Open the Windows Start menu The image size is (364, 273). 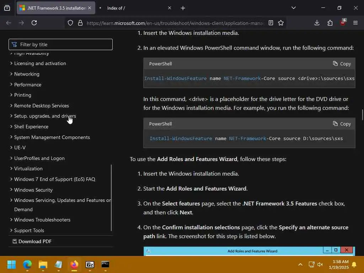pyautogui.click(x=11, y=264)
